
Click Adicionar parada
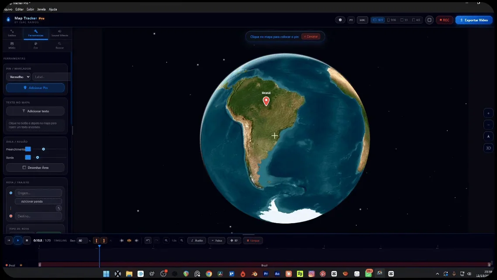pyautogui.click(x=38, y=201)
